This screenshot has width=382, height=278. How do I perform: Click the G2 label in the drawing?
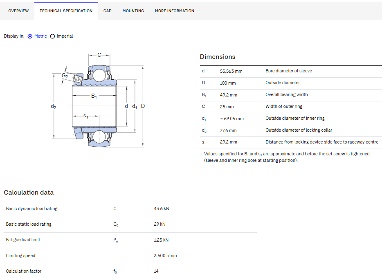pyautogui.click(x=65, y=76)
